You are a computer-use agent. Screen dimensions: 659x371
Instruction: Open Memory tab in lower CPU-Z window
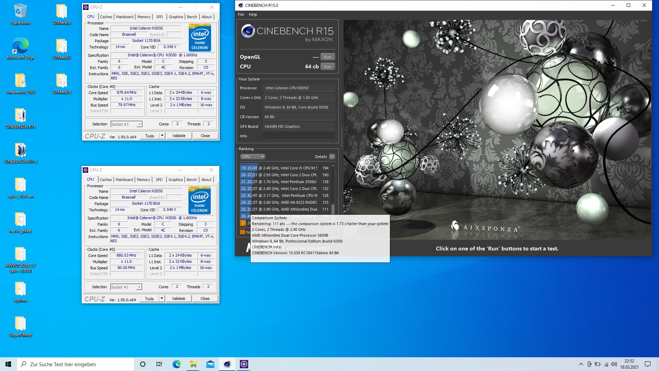[x=143, y=180]
